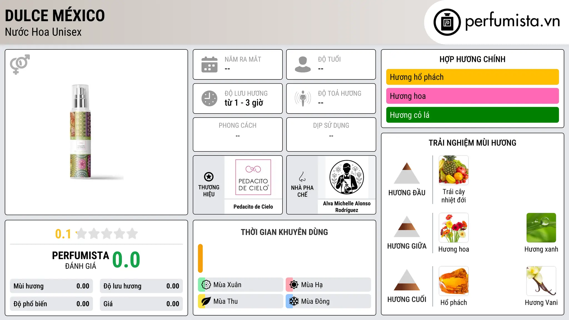This screenshot has width=569, height=320.
Task: Click the star badge icon above Thương hiệu
Action: tap(209, 177)
